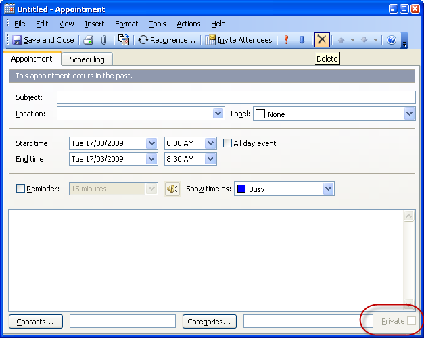Click the Delete X toolbar icon
The image size is (424, 338).
point(322,40)
